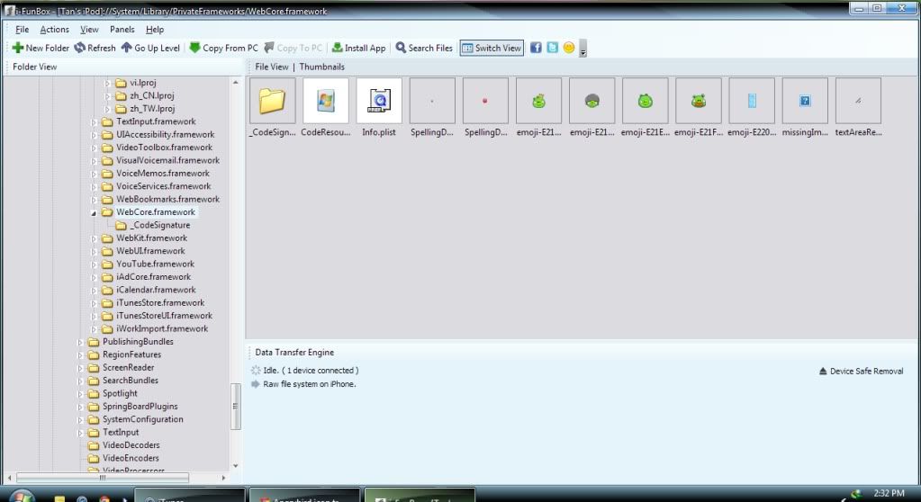Open the Actions menu
921x502 pixels.
(x=55, y=30)
